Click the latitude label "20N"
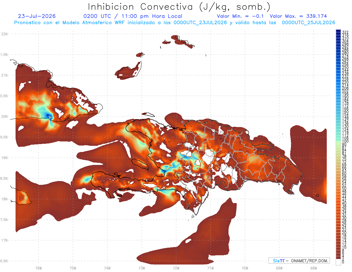The width and height of the screenshot is (352, 272). click(4, 116)
